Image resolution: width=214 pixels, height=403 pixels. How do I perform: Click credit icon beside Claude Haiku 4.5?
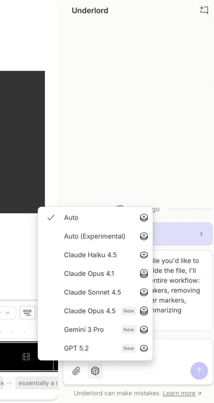(144, 255)
